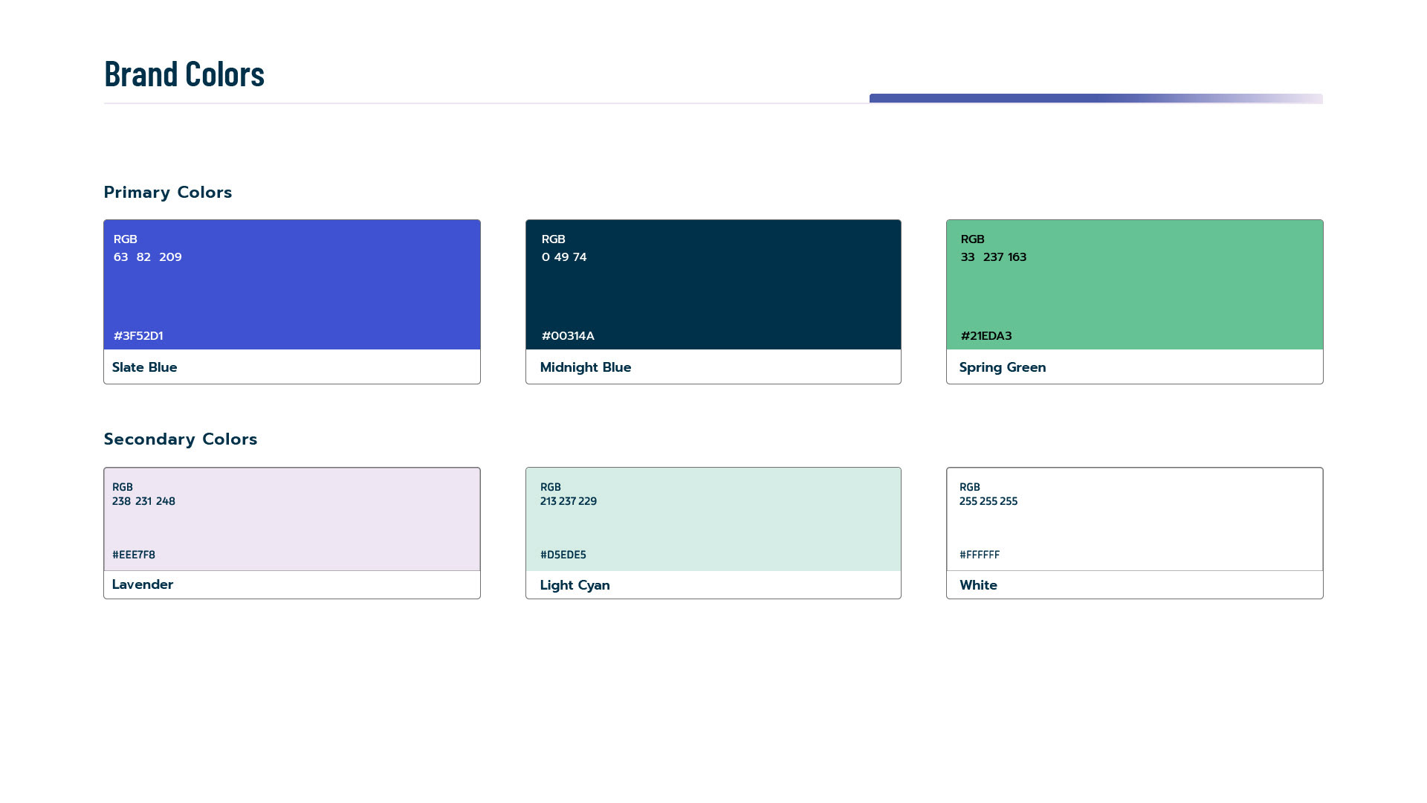This screenshot has height=803, width=1427.
Task: Click the 'Spring Green' name label
Action: point(1003,367)
